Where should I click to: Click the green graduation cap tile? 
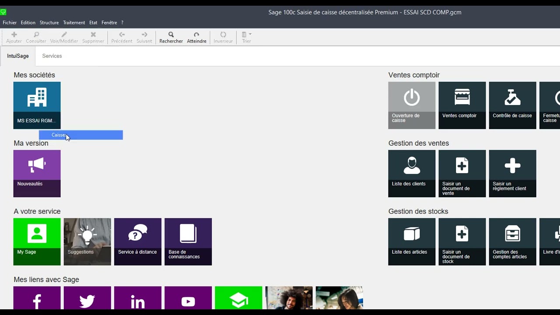pos(238,298)
